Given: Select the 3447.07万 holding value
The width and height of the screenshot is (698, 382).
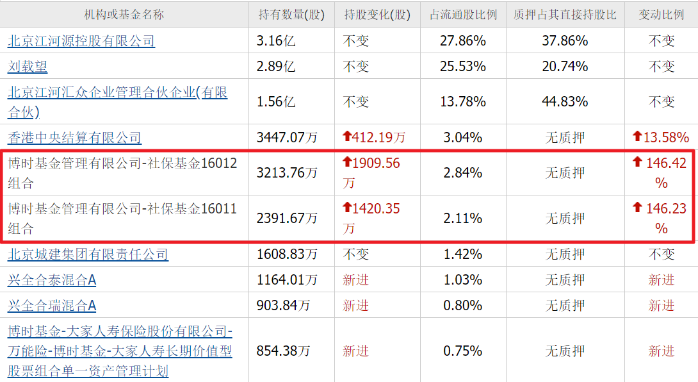Looking at the screenshot, I should point(287,138).
